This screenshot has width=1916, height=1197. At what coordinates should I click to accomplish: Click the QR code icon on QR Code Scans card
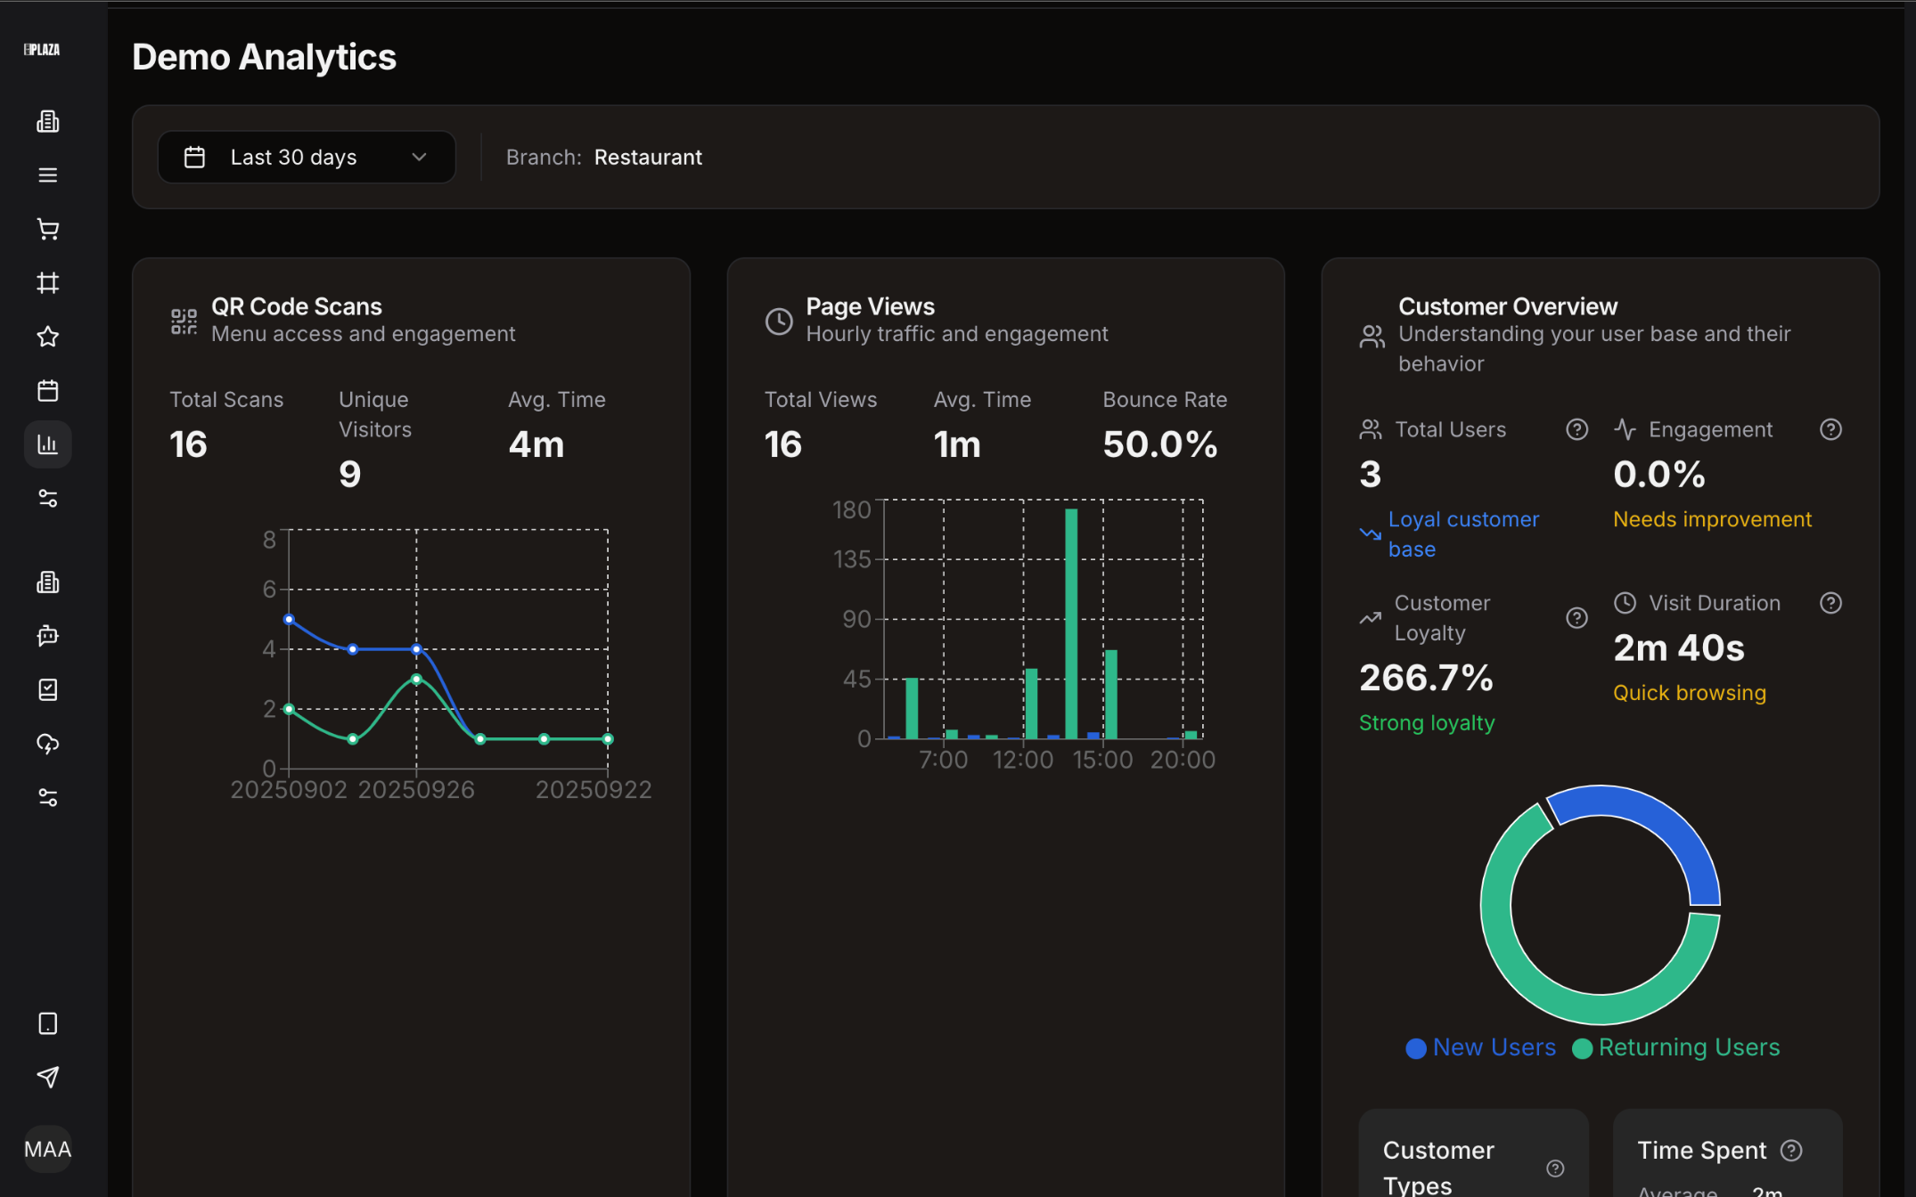tap(184, 322)
